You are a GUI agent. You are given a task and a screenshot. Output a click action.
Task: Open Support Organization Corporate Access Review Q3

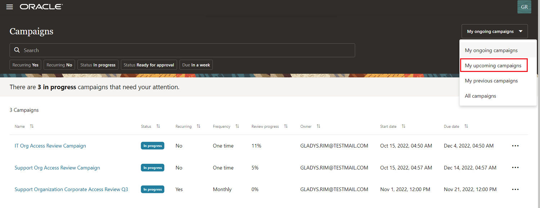pos(71,189)
